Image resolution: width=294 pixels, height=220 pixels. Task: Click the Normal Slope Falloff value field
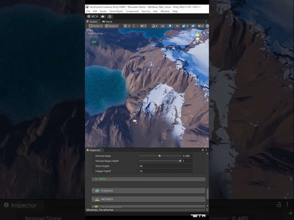tap(187, 161)
